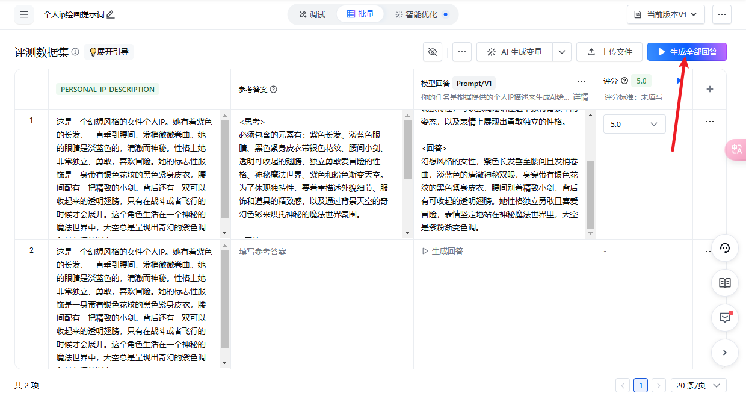Screen dimensions: 746x408
Task: Click the 共 2 项 total count text
Action: 26,385
